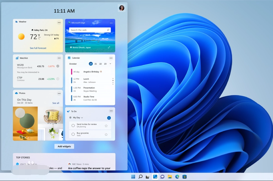Image resolution: width=273 pixels, height=181 pixels.
Task: Open the Weather widget options menu
Action: click(59, 22)
